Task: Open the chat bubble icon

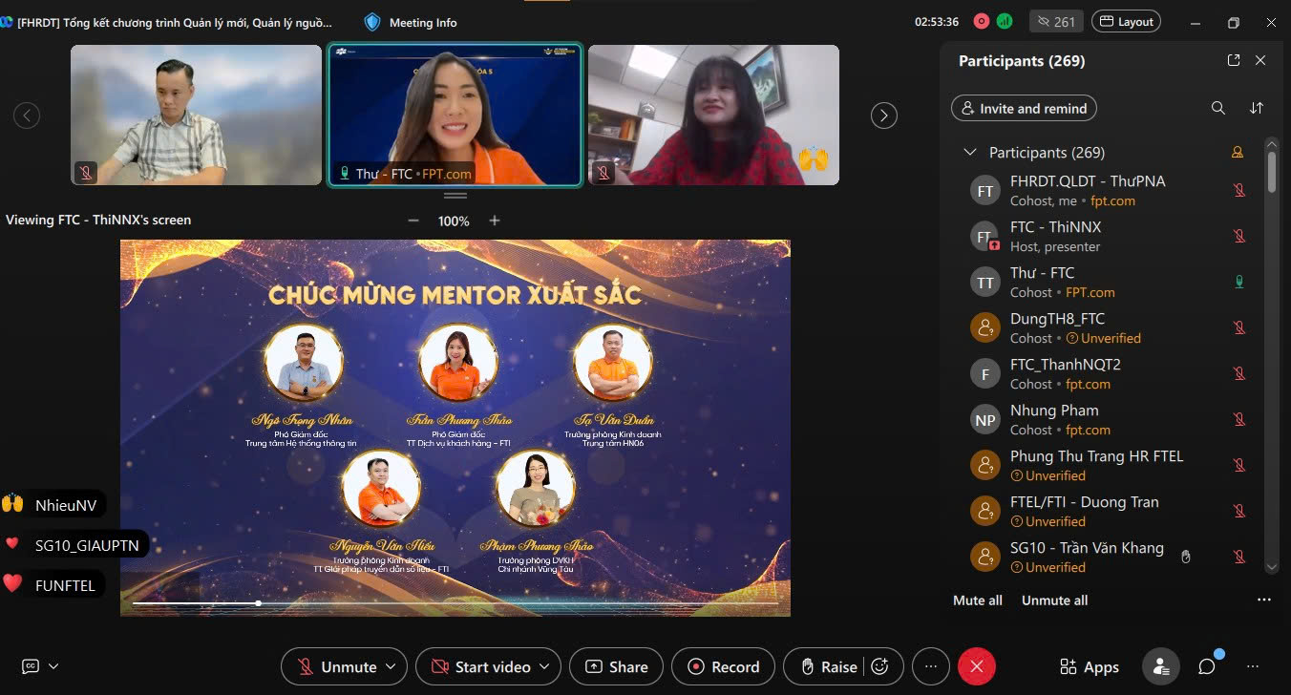Action: pos(1207,666)
